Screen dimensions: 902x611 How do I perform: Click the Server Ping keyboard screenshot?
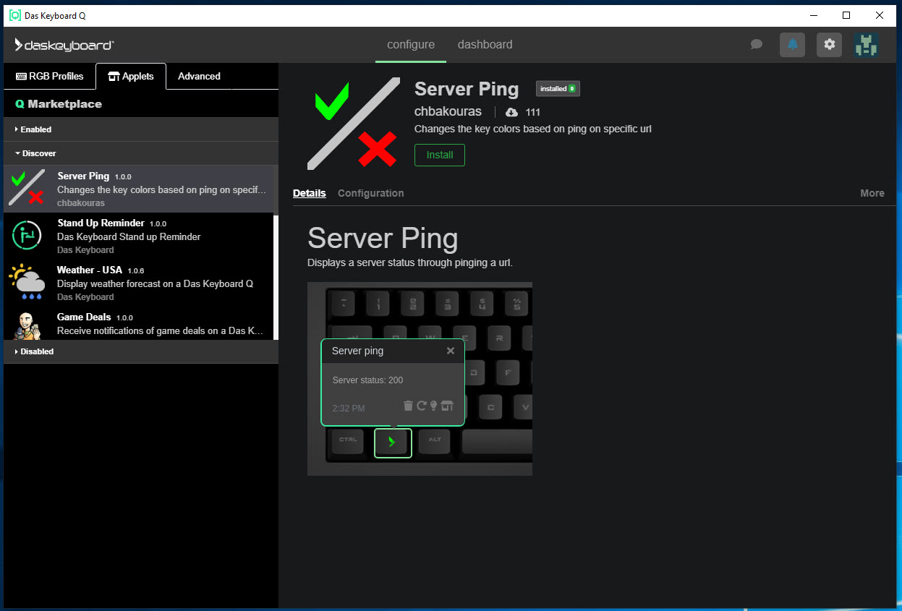click(420, 379)
